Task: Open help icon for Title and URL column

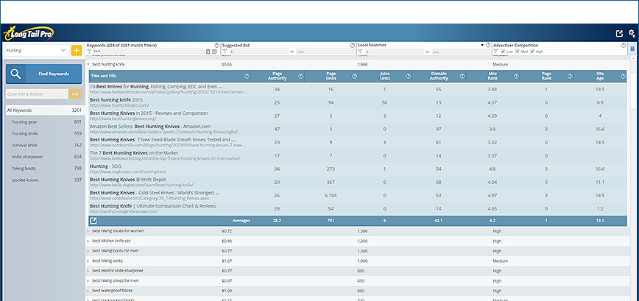Action: (247, 76)
